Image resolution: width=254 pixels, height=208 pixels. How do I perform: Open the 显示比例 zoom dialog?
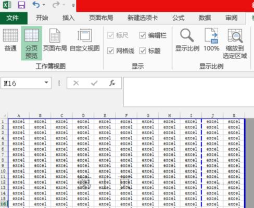pyautogui.click(x=187, y=40)
